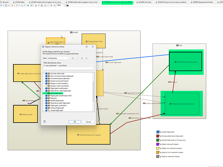Click the help question mark icon
The width and height of the screenshot is (223, 167).
pyautogui.click(x=45, y=122)
